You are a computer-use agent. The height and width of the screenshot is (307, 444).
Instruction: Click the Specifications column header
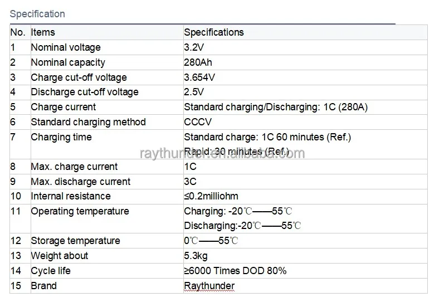click(x=214, y=32)
